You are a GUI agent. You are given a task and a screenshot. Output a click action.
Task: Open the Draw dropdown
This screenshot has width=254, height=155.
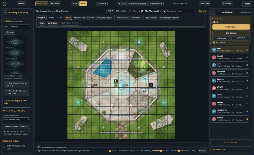[x=91, y=18]
